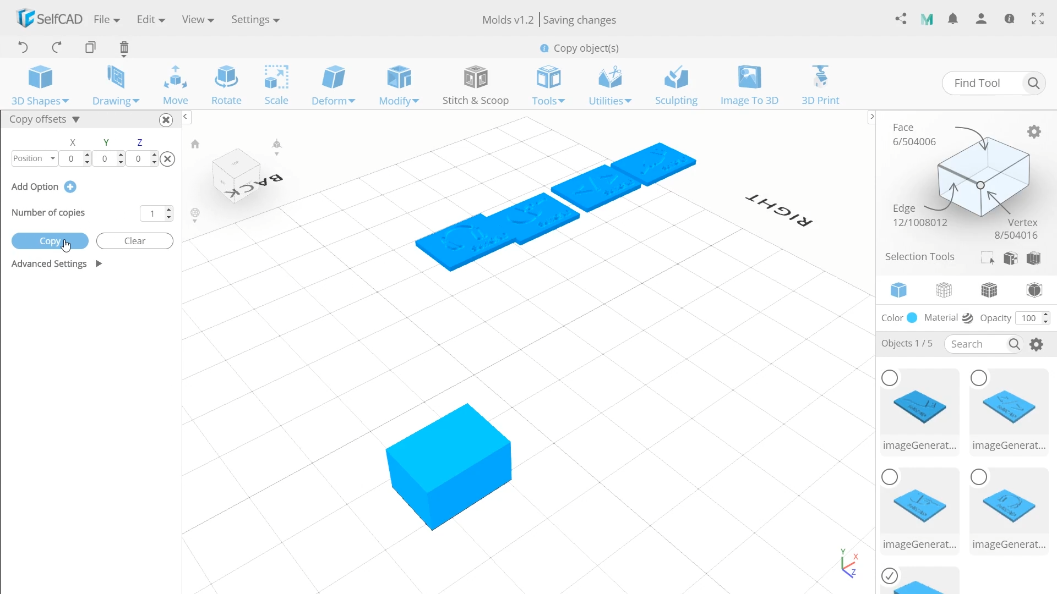1057x594 pixels.
Task: Click the delete trash icon
Action: click(x=124, y=48)
